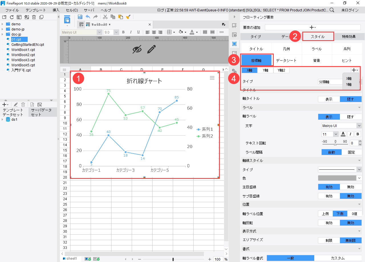
Task: Expand the demo folder
Action: 2,24
